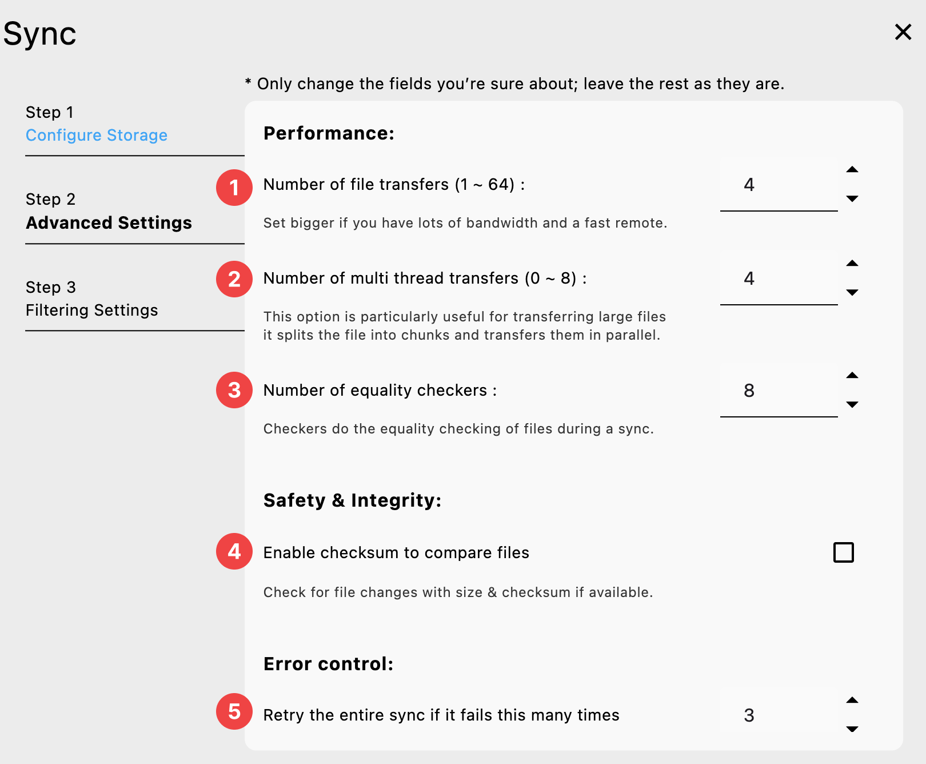
Task: Increase the number of equality checkers
Action: coord(852,376)
